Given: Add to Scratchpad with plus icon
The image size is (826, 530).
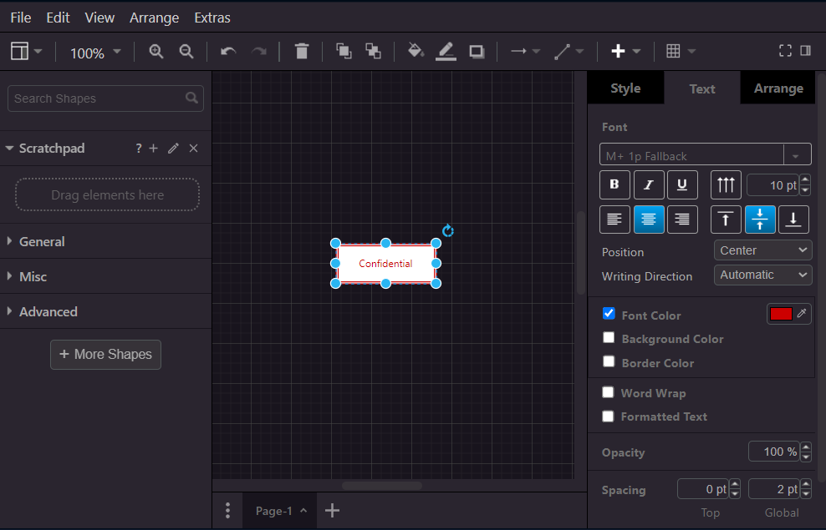Looking at the screenshot, I should click(x=153, y=149).
